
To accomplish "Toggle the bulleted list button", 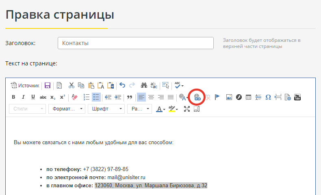I will point(96,97).
